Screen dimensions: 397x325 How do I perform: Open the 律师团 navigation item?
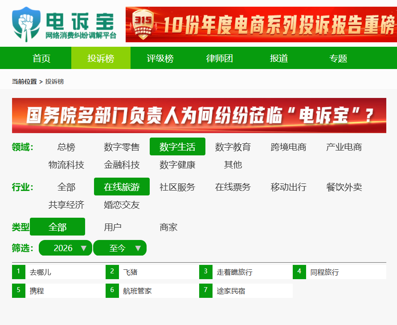tap(220, 58)
